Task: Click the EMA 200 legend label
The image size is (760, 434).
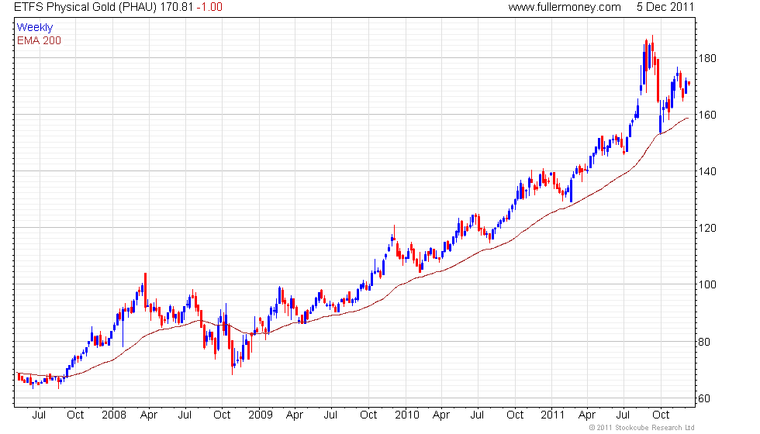Action: pyautogui.click(x=39, y=40)
